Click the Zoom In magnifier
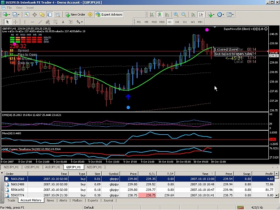 (x=176, y=15)
